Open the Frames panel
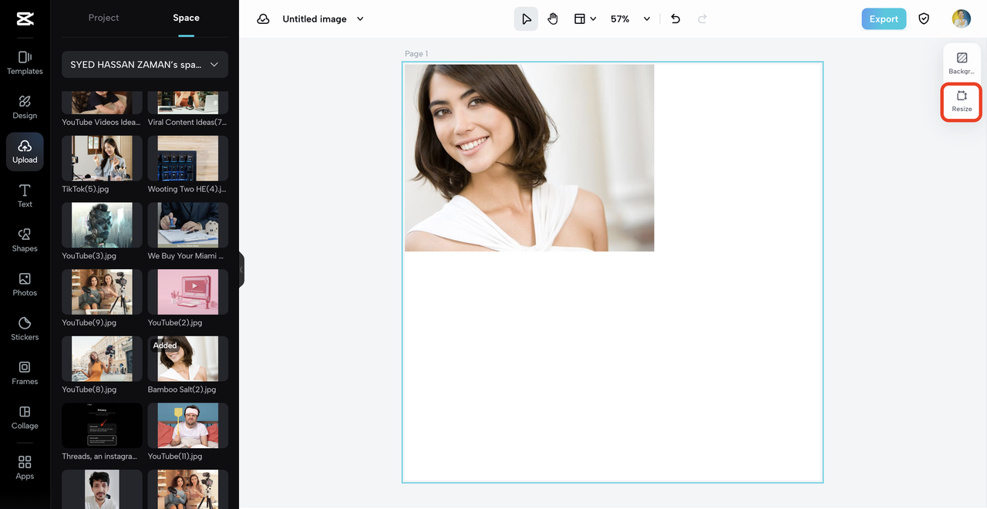This screenshot has height=509, width=987. 25,373
